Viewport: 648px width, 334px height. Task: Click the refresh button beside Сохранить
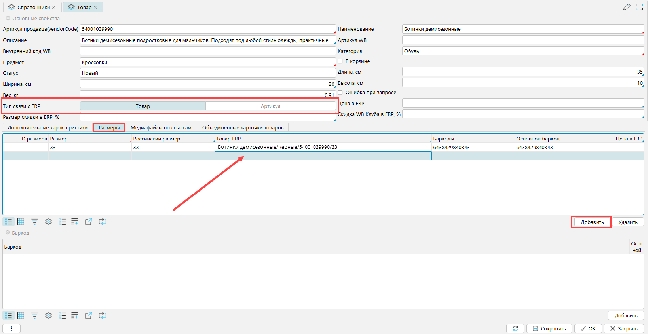[515, 328]
